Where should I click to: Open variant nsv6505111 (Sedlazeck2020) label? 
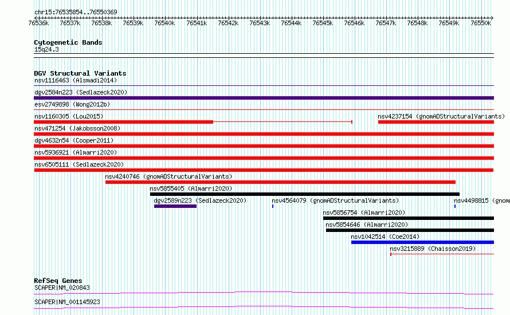79,164
